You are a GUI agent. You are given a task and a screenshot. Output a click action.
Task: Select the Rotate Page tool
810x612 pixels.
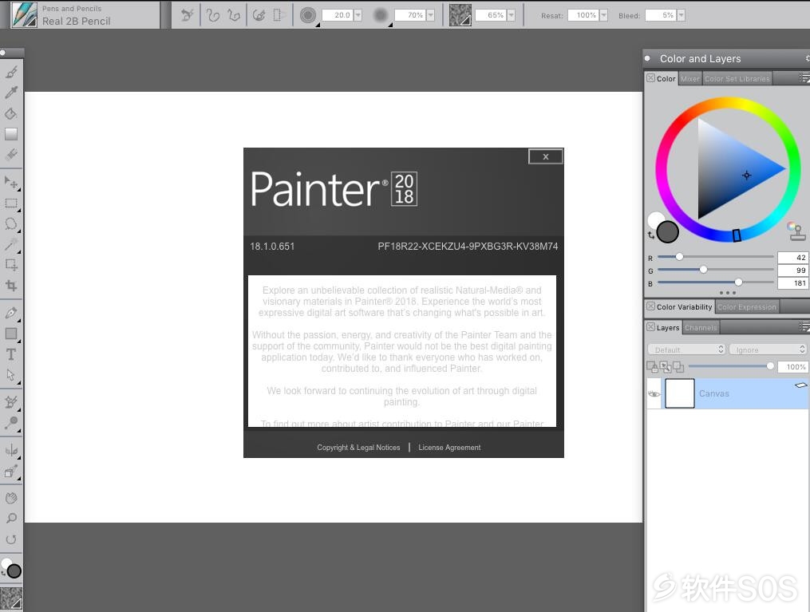coord(11,539)
